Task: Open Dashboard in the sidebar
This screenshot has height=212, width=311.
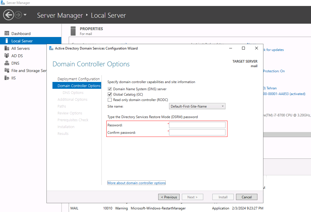Action: pyautogui.click(x=21, y=34)
